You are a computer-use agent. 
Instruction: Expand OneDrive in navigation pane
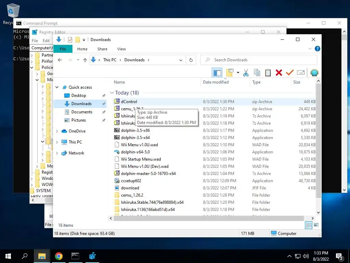point(57,131)
